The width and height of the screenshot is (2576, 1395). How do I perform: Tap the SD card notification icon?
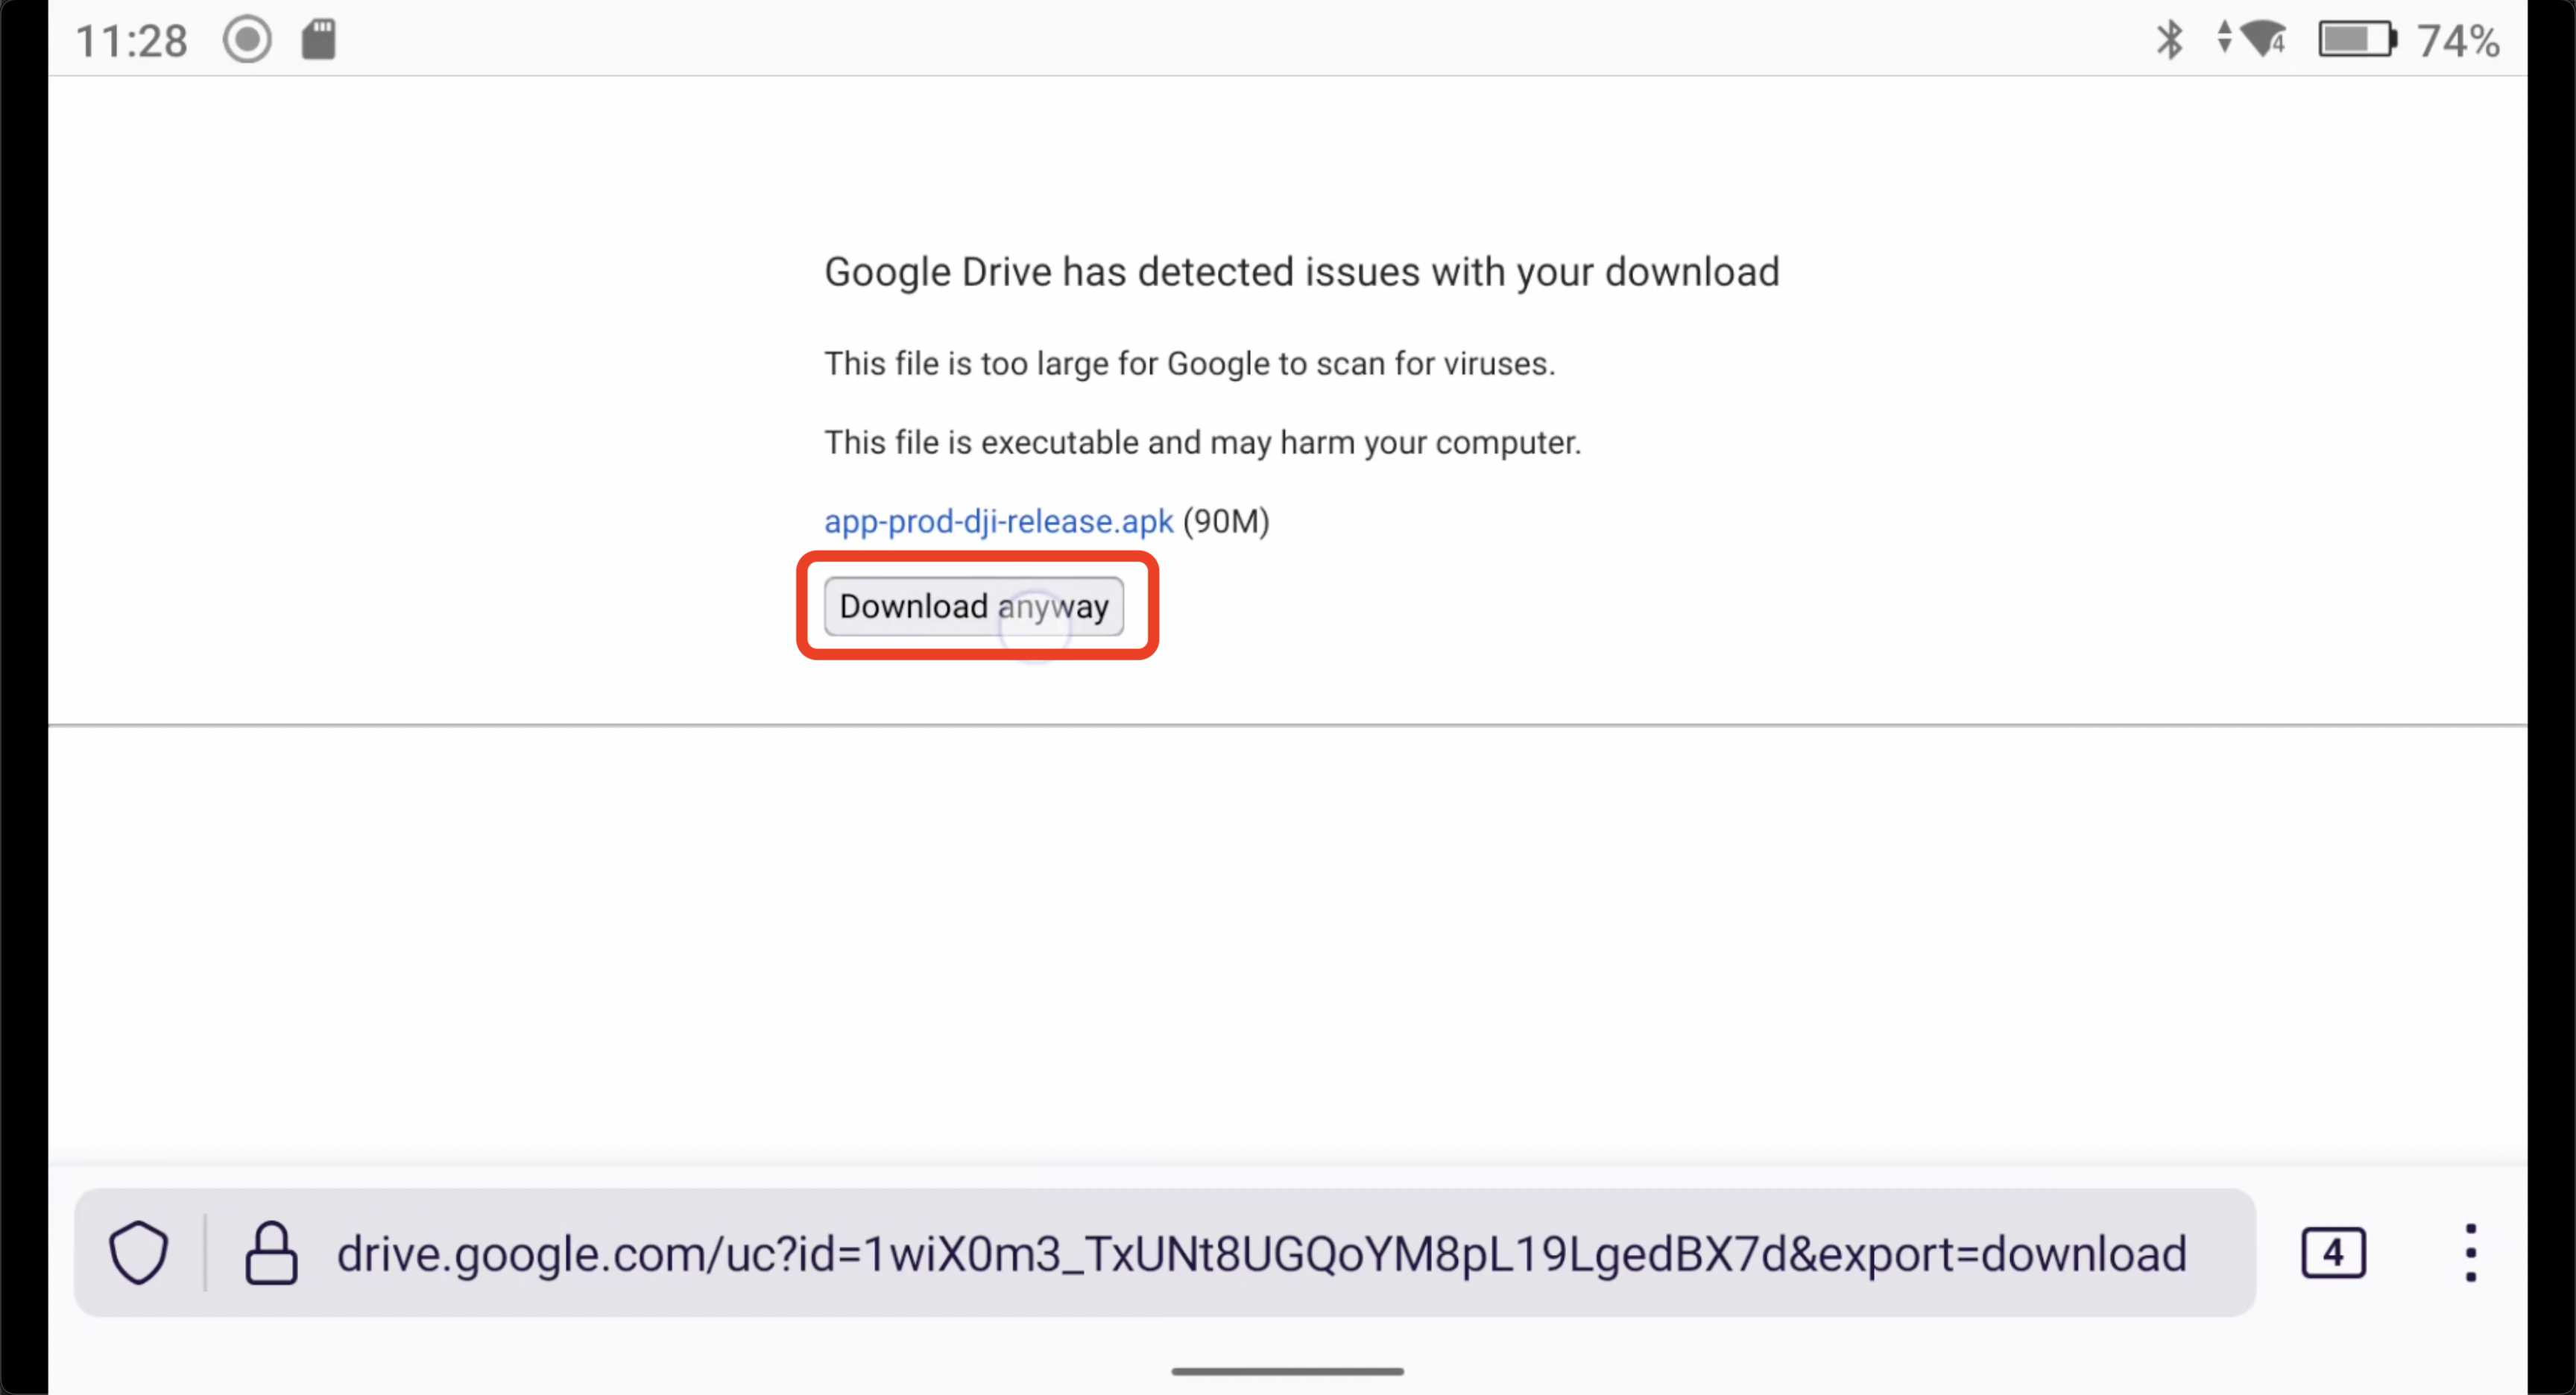(319, 40)
